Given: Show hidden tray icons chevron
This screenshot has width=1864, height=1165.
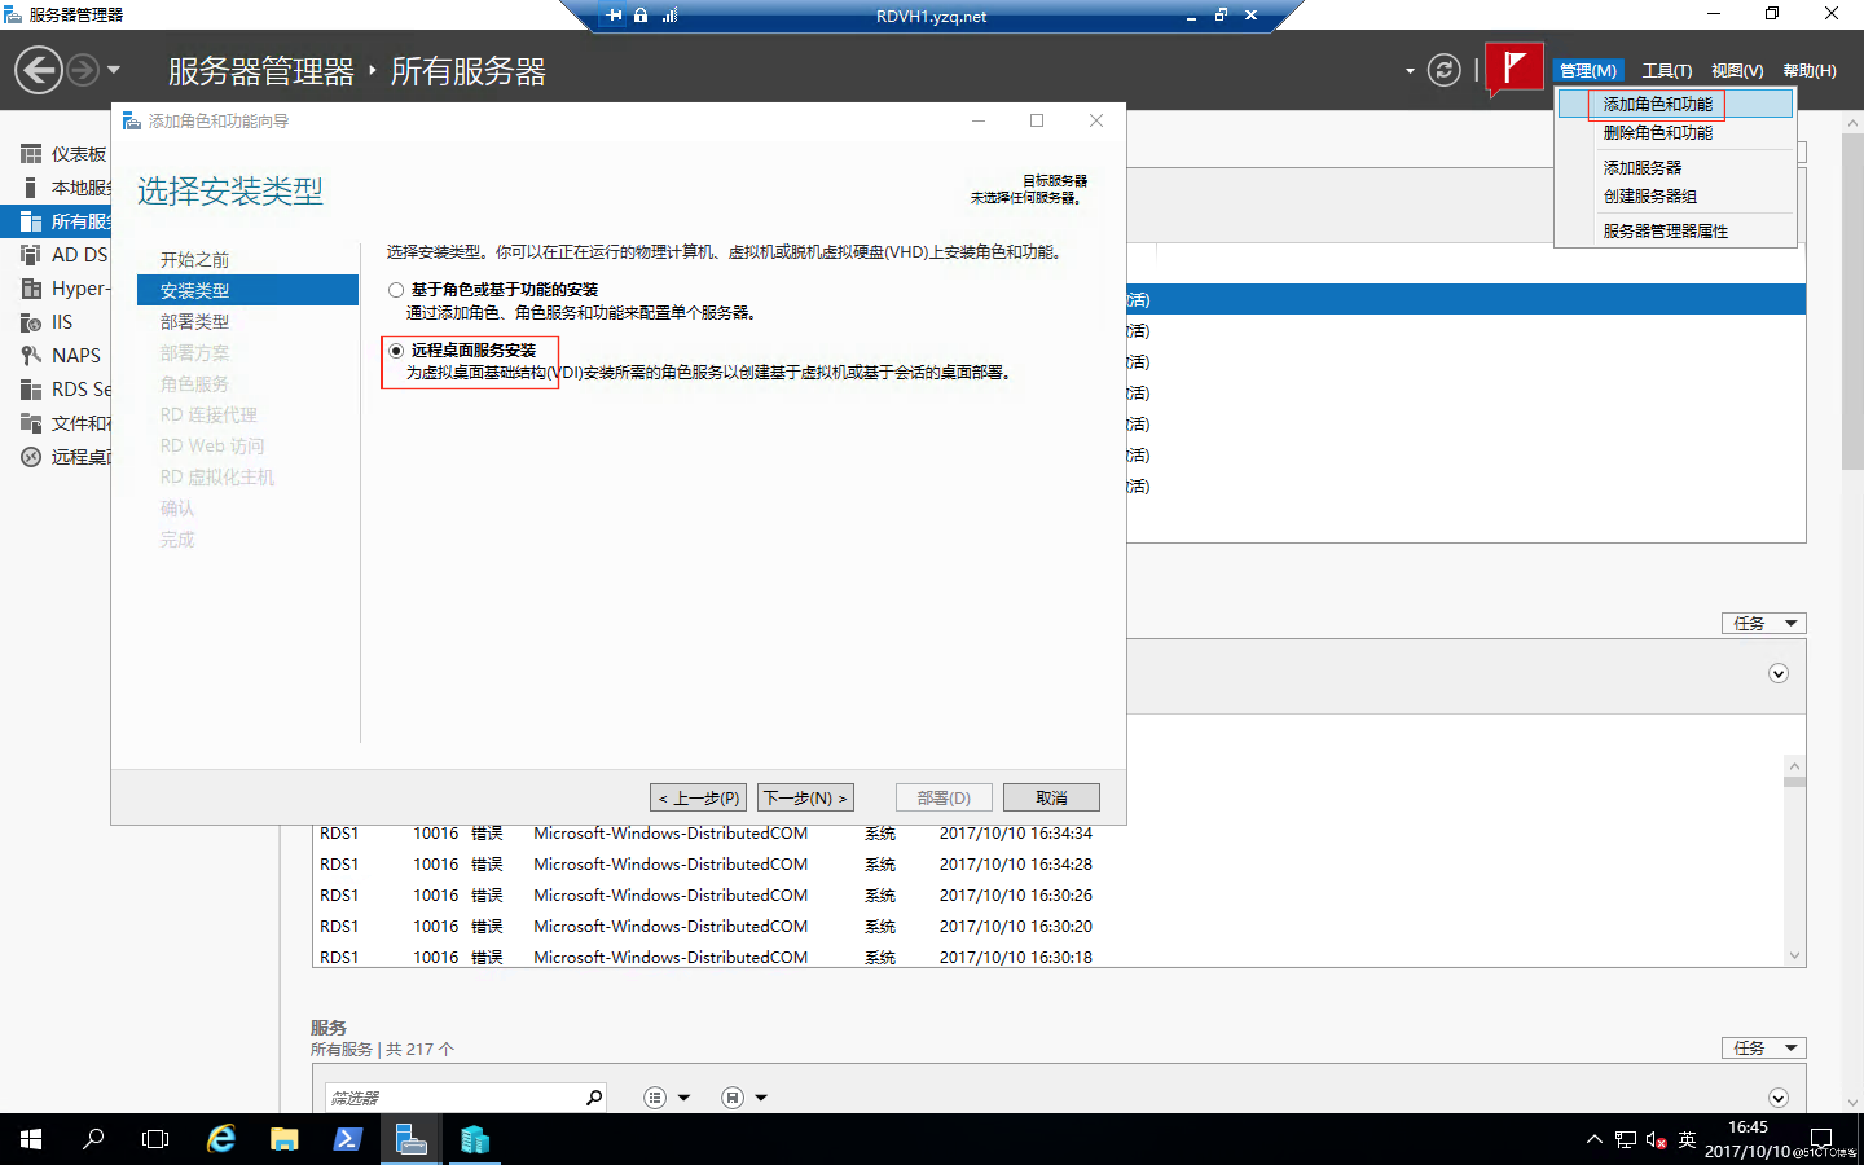Looking at the screenshot, I should (x=1594, y=1139).
